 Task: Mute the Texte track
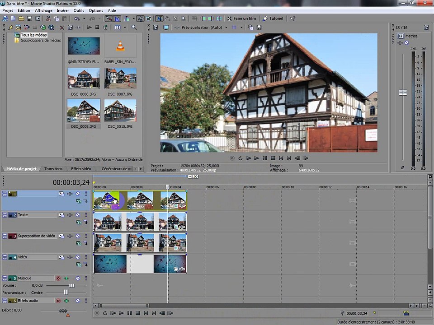click(78, 215)
